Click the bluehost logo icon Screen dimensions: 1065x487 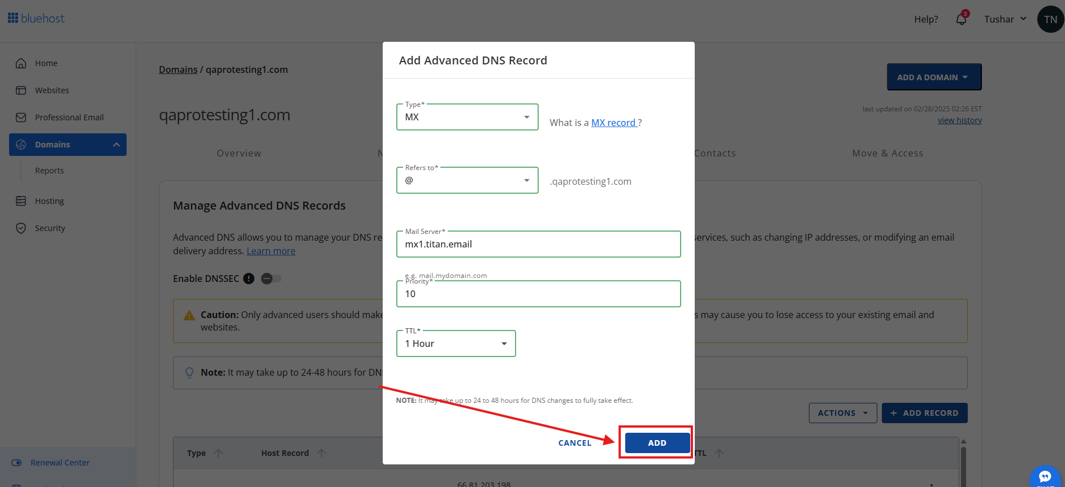click(12, 18)
